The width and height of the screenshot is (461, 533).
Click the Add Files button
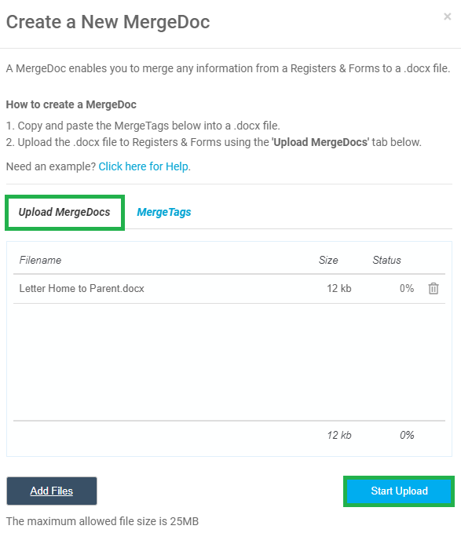[52, 491]
